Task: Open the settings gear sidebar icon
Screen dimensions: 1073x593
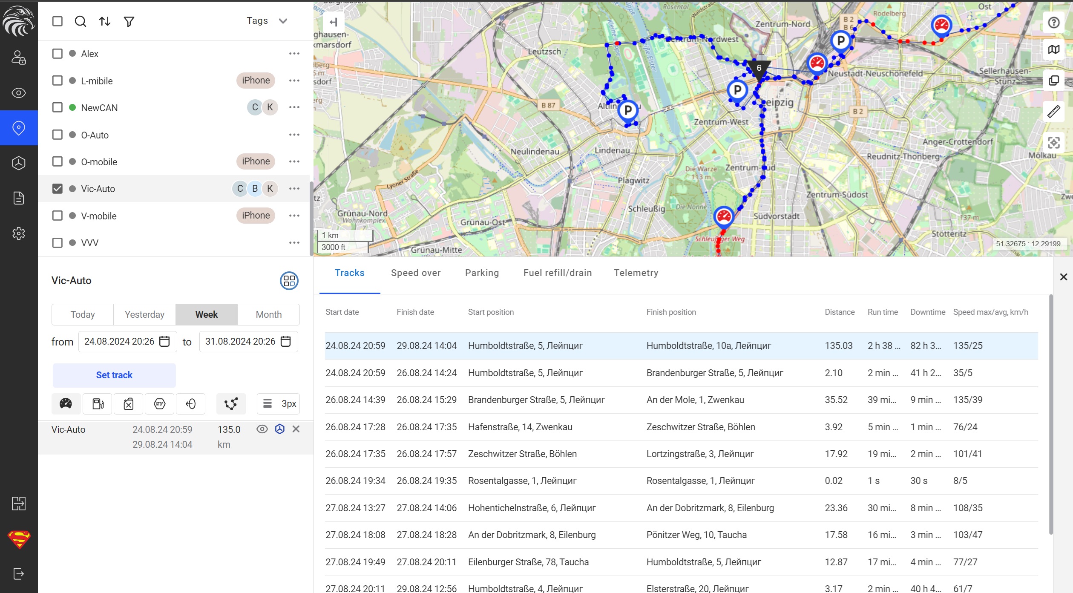Action: click(x=19, y=233)
